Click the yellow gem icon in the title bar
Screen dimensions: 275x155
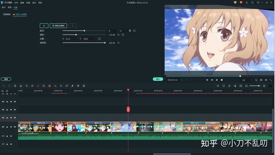click(x=235, y=2)
